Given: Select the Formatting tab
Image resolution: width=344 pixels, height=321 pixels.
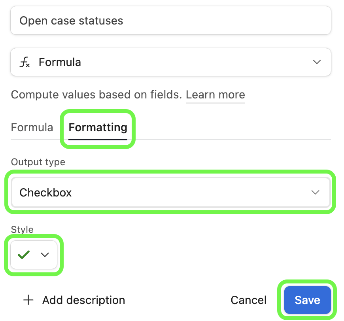Looking at the screenshot, I should tap(98, 128).
